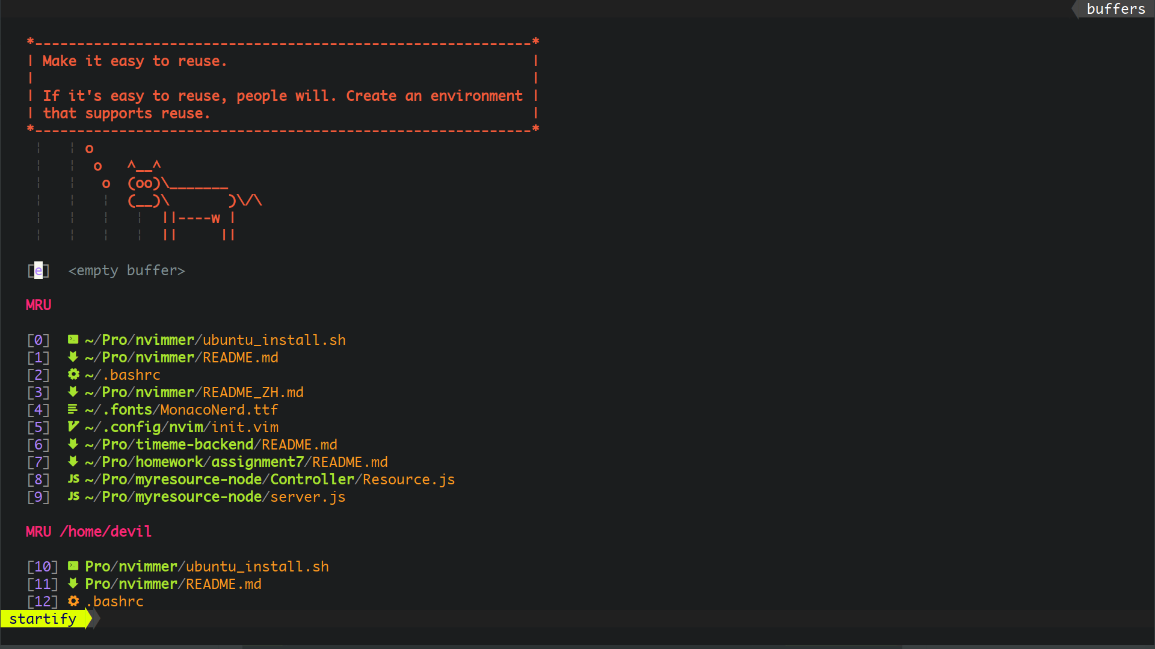
Task: Click the JS icon beside server.js
Action: click(73, 496)
